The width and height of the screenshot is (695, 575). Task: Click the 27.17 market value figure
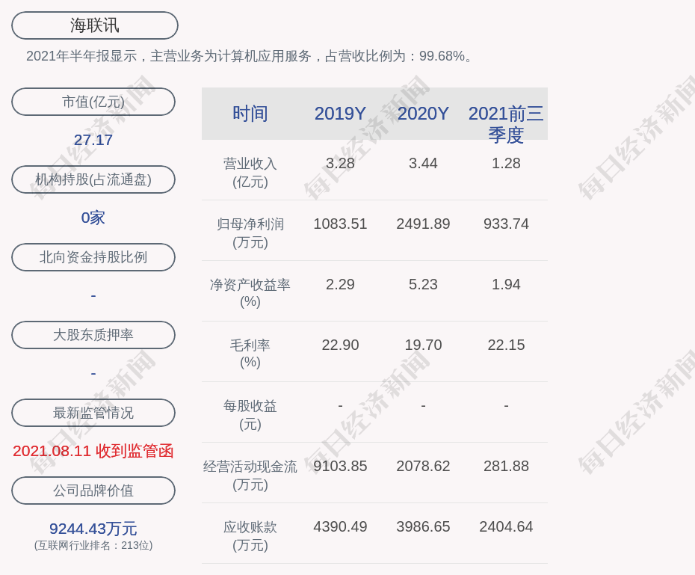tap(93, 140)
